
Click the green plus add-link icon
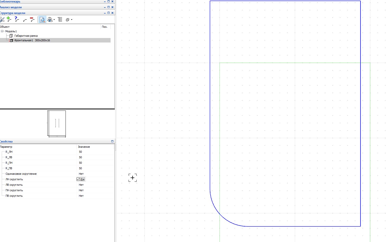tap(9, 19)
